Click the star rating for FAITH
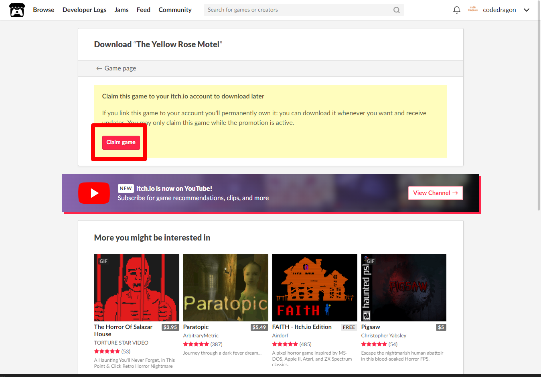This screenshot has width=541, height=377. tap(285, 344)
